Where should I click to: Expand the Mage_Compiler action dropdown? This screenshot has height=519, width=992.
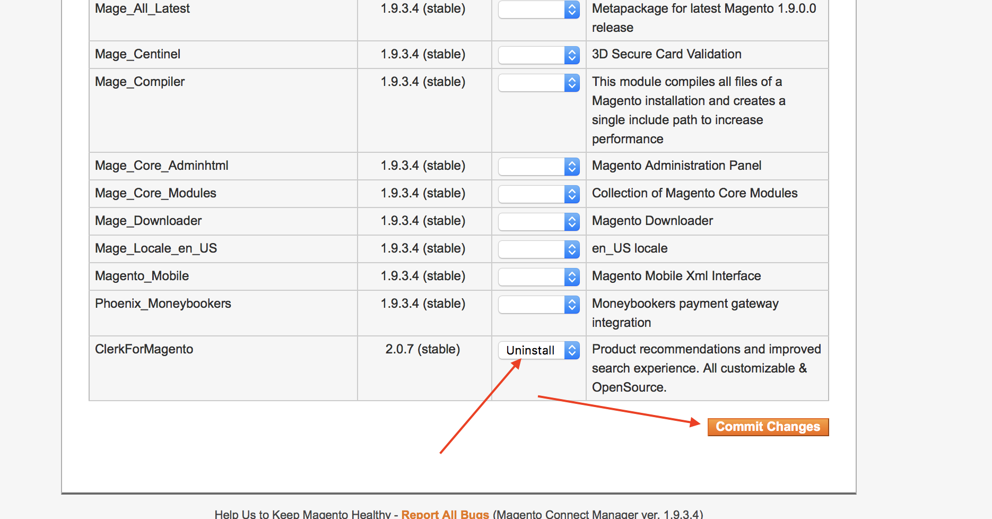coord(538,83)
